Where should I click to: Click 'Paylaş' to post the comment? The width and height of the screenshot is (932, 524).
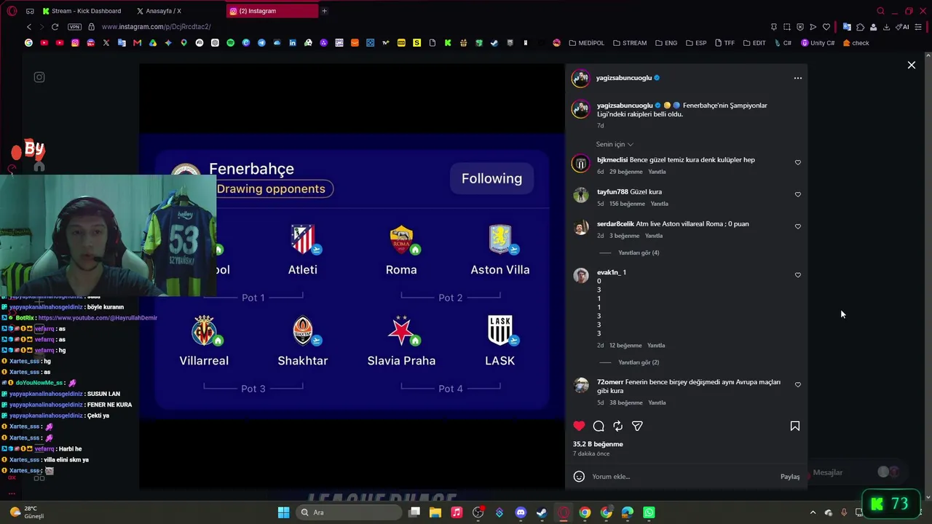(x=790, y=477)
